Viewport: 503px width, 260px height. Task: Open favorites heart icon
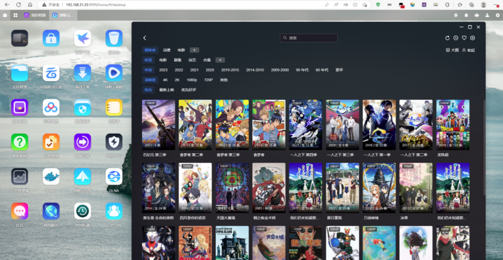pyautogui.click(x=464, y=38)
